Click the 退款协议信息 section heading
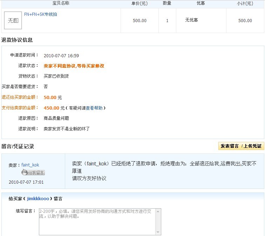The width and height of the screenshot is (265, 236). (x=17, y=40)
